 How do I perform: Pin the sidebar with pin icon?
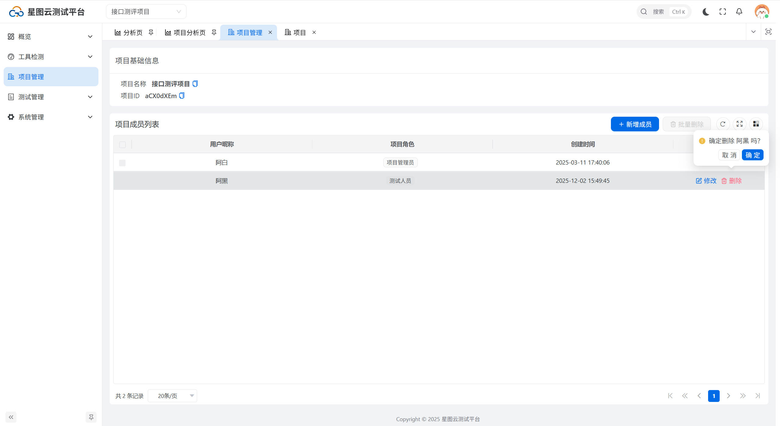click(91, 417)
